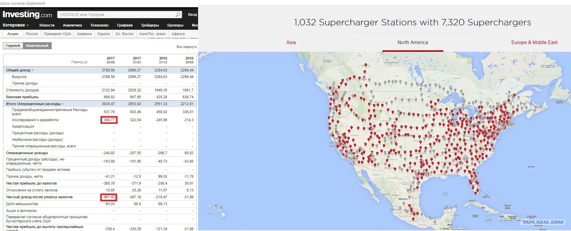Open the Аналитика menu item
The height and width of the screenshot is (231, 571).
(x=72, y=25)
